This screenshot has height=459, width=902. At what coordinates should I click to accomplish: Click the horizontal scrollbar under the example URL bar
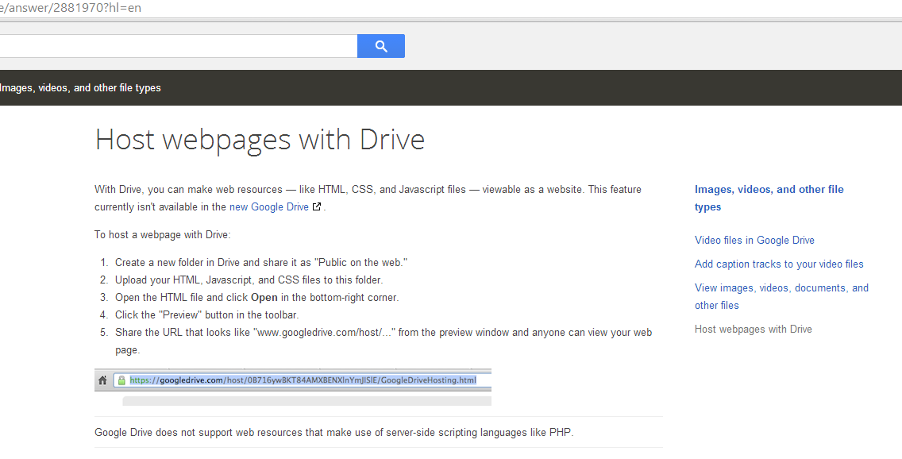[306, 401]
